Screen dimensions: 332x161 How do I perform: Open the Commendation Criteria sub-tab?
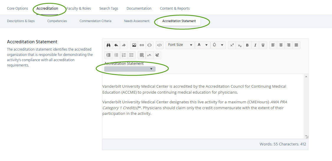95,21
